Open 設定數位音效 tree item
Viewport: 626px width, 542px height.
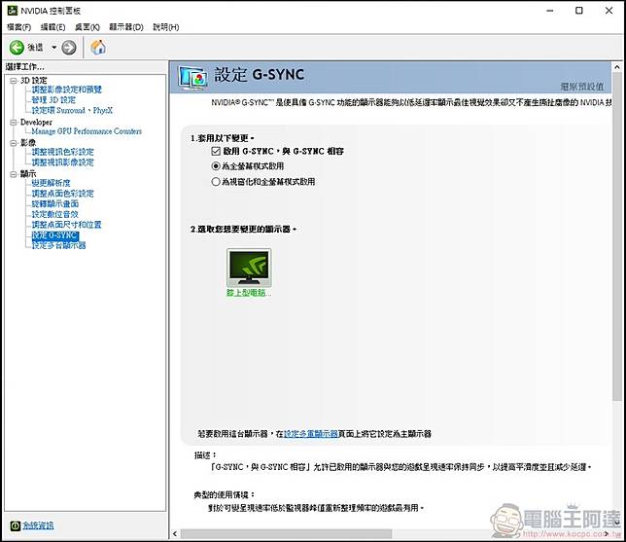[x=55, y=214]
